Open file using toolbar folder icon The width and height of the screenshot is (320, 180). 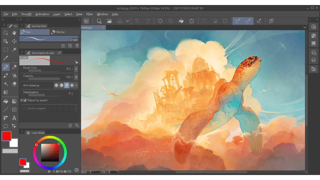coord(109,21)
